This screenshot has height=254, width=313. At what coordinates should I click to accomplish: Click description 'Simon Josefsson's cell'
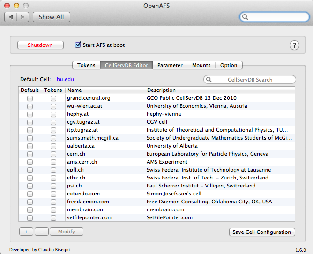point(174,194)
